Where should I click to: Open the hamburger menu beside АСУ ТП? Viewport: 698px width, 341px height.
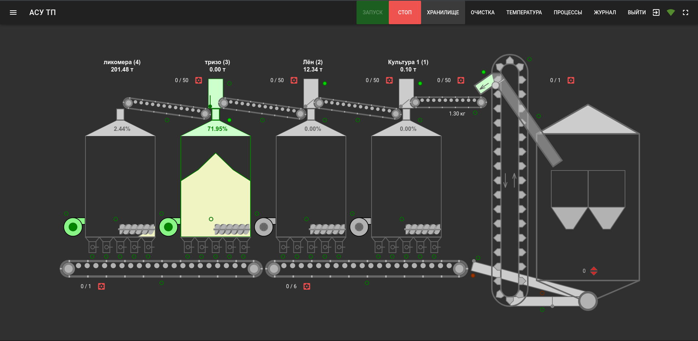pos(13,12)
